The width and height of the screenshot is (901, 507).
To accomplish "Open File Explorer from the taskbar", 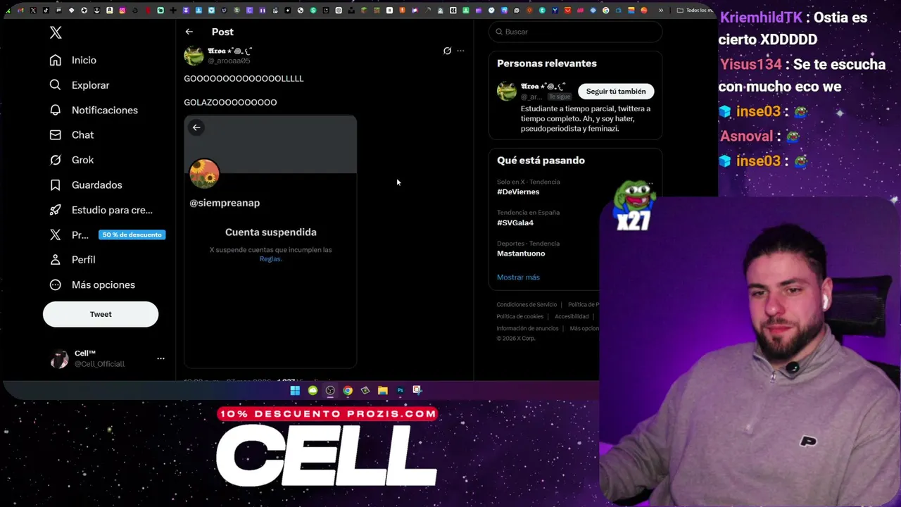I will pos(383,390).
